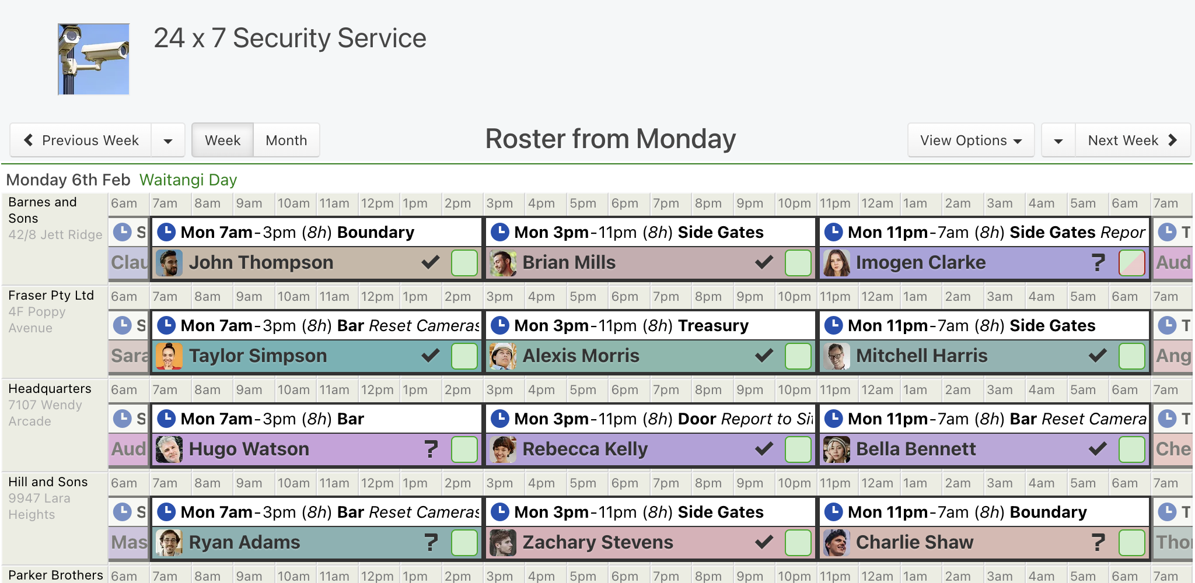Click clock icon on Boundary shift for John Thompson
Image resolution: width=1195 pixels, height=583 pixels.
pos(166,232)
